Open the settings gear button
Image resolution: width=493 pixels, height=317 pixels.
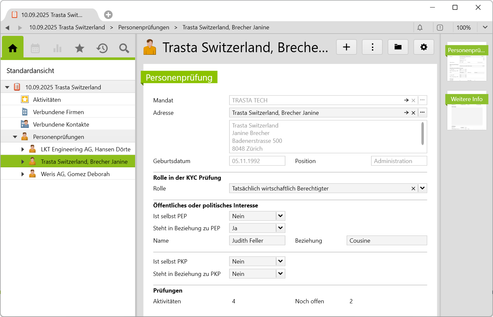point(424,47)
